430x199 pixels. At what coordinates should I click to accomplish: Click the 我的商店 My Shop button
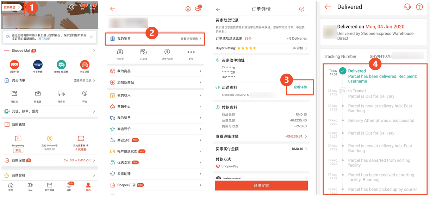tap(12, 7)
